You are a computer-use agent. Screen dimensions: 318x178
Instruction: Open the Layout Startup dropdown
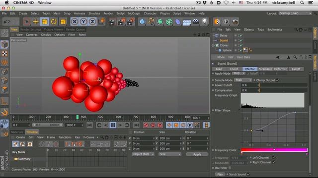point(295,13)
